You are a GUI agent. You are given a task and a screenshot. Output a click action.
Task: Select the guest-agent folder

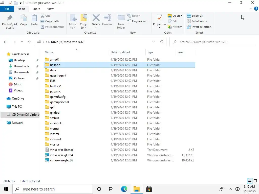coord(58,76)
